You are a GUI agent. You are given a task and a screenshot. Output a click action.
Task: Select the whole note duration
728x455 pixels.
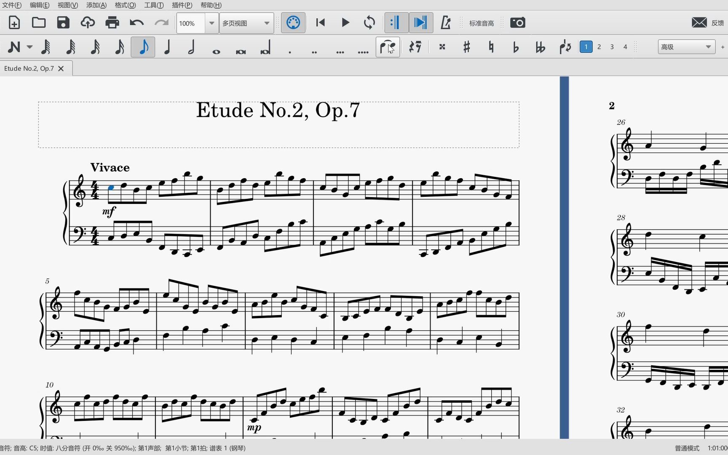[216, 51]
